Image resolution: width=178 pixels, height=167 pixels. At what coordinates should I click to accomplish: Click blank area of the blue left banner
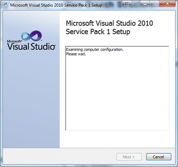[31, 98]
